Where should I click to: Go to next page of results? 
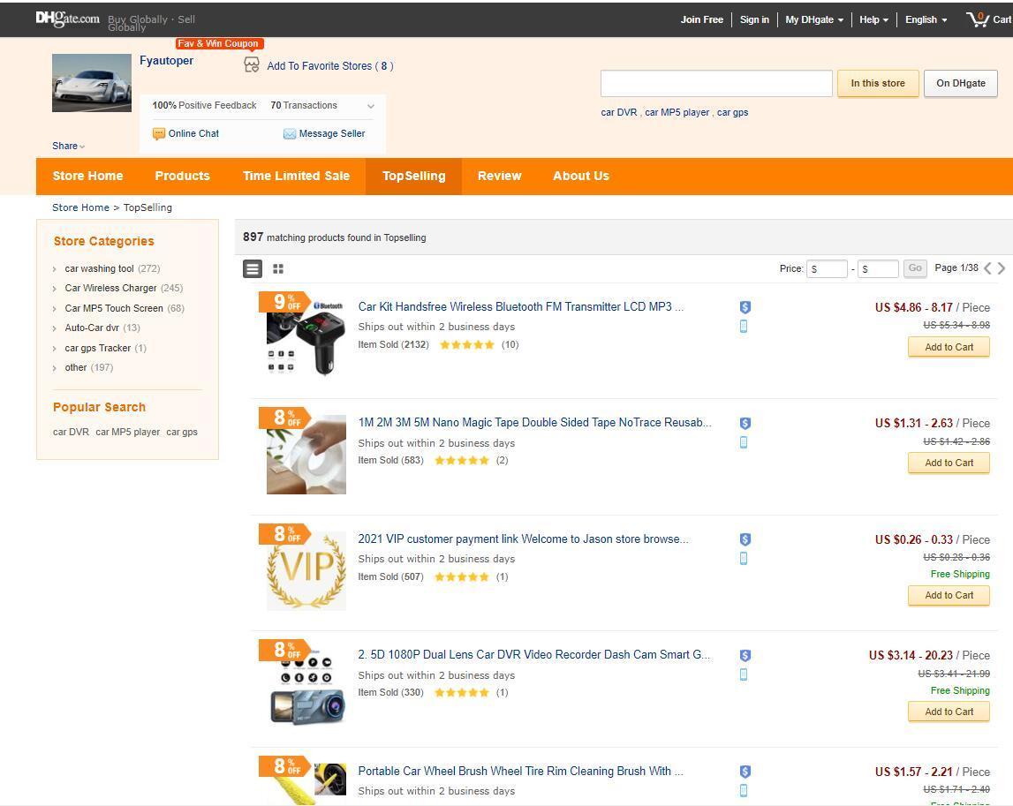tap(1002, 268)
